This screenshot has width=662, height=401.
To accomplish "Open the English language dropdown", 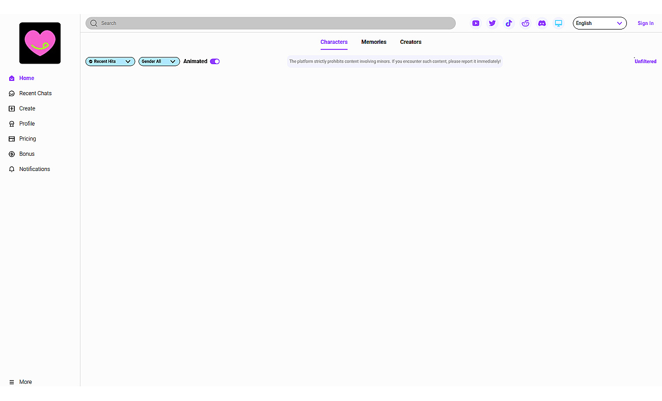I will (x=600, y=23).
